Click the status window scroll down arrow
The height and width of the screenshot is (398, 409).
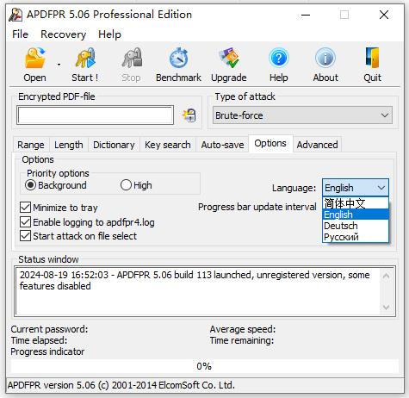point(387,308)
